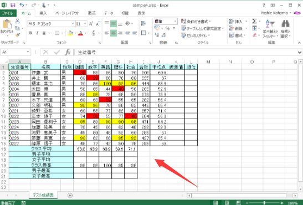Open the Name Box dropdown arrow
303x205 pixels.
[x=28, y=52]
